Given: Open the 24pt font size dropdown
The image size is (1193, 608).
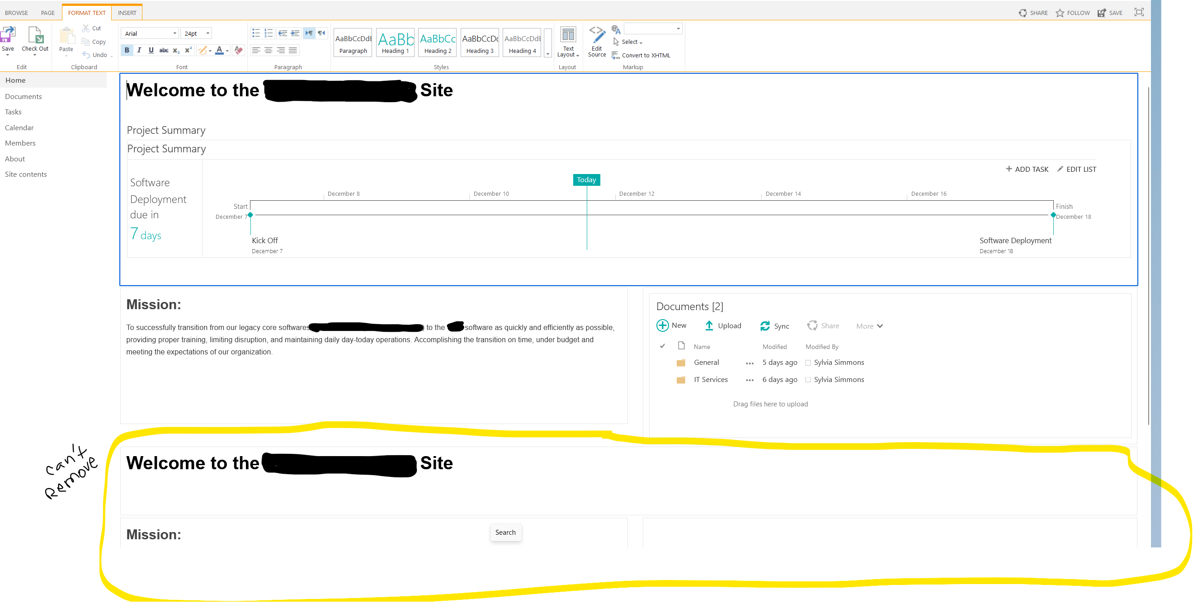Looking at the screenshot, I should pos(208,33).
